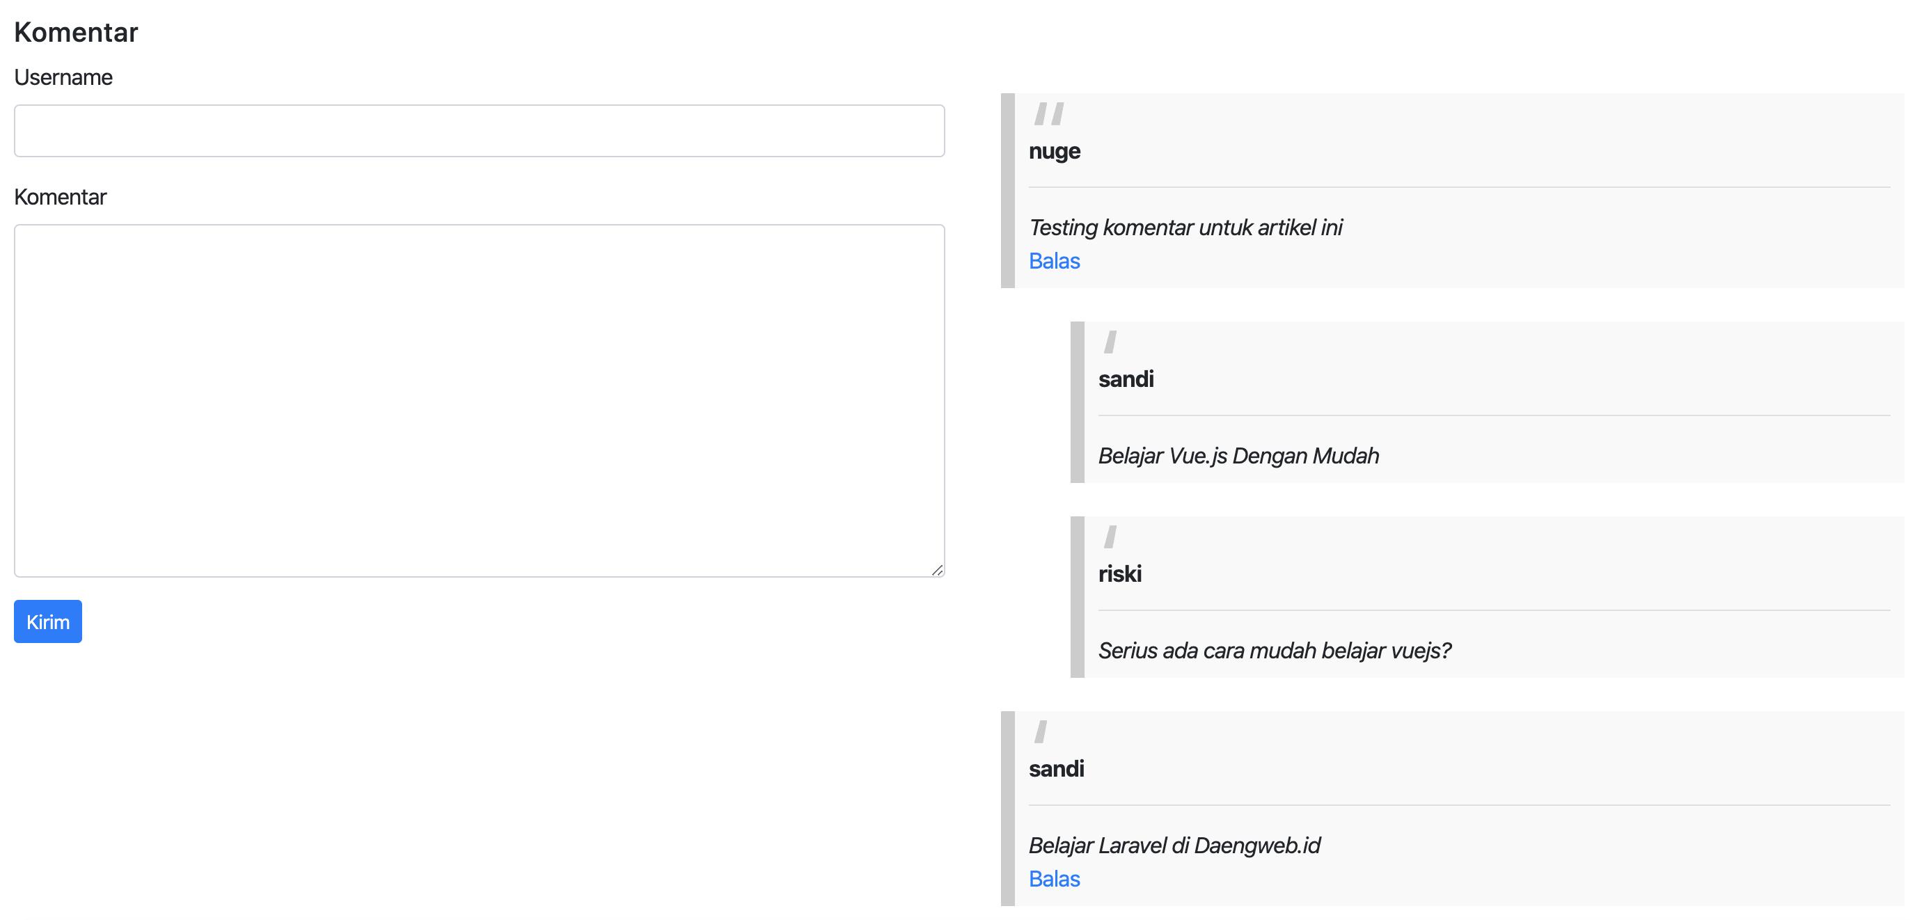This screenshot has height=920, width=1931.
Task: Click the sandi name in nested reply
Action: [x=1125, y=379]
